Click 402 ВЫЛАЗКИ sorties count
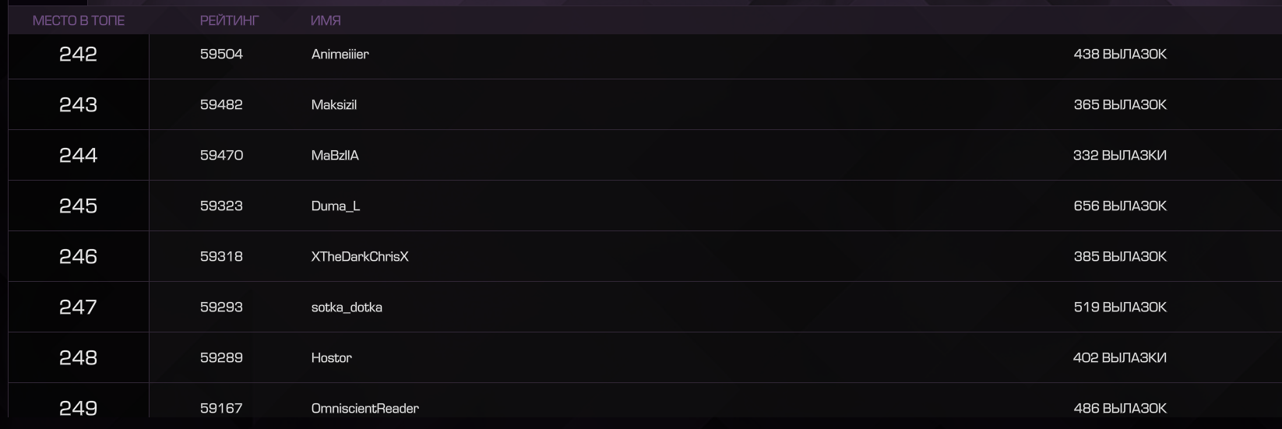Screen dimensions: 1282x429 coord(1120,358)
